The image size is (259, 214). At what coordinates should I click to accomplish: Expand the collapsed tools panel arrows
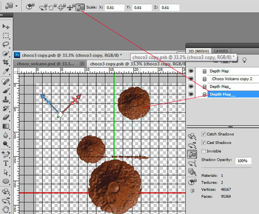(1, 15)
